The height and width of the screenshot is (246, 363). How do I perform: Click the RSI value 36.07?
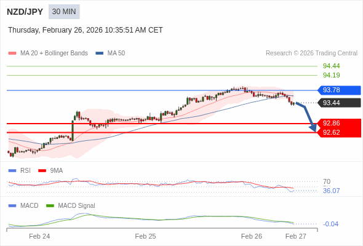(331, 191)
